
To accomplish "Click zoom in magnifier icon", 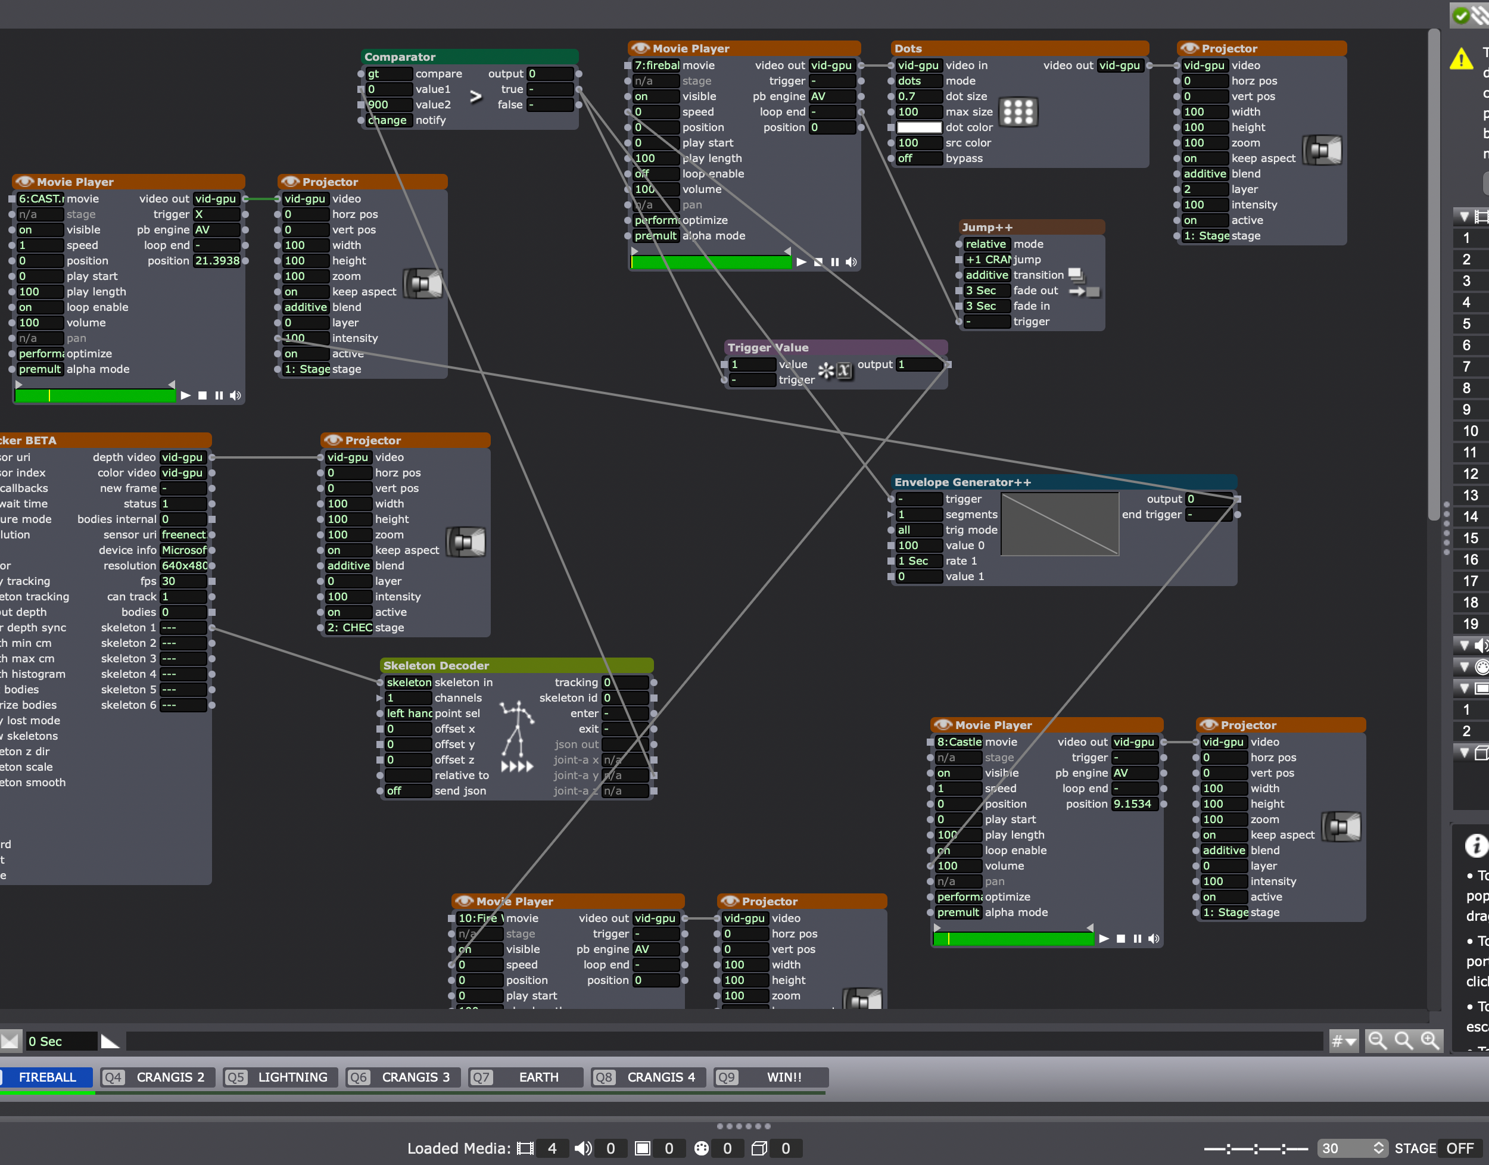I will pos(1431,1040).
